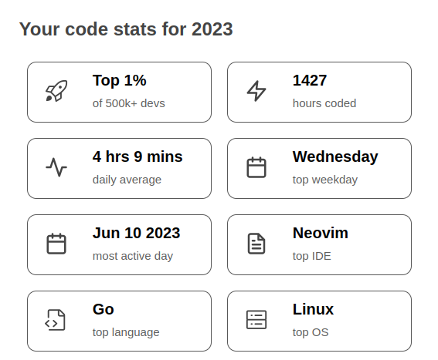Click the calendar icon next to Wednesday

256,167
